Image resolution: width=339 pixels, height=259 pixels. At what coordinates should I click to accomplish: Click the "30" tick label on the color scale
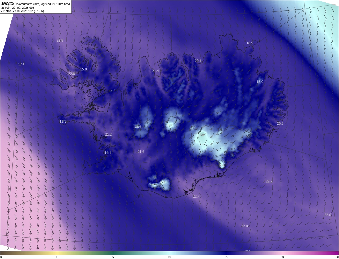[x=282, y=257]
